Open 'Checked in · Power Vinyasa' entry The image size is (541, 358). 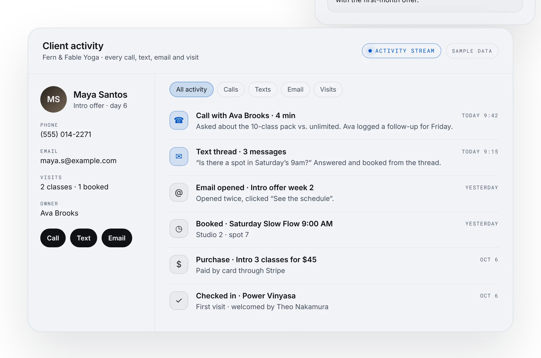(x=334, y=301)
